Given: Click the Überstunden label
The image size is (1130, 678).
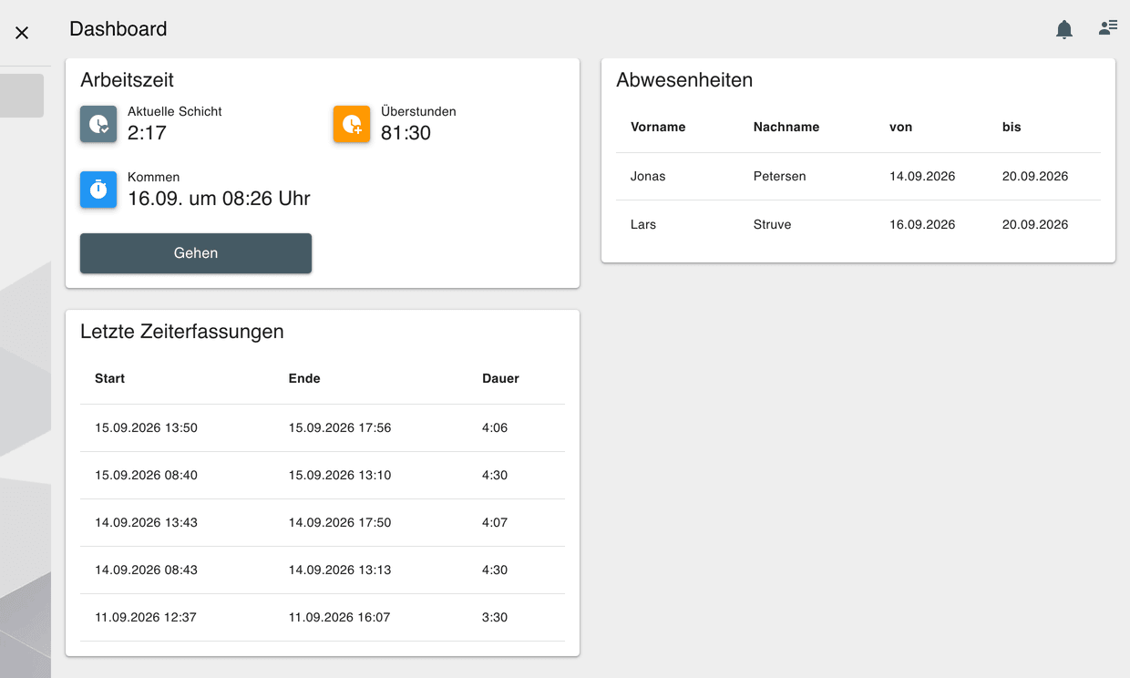Looking at the screenshot, I should [x=418, y=111].
